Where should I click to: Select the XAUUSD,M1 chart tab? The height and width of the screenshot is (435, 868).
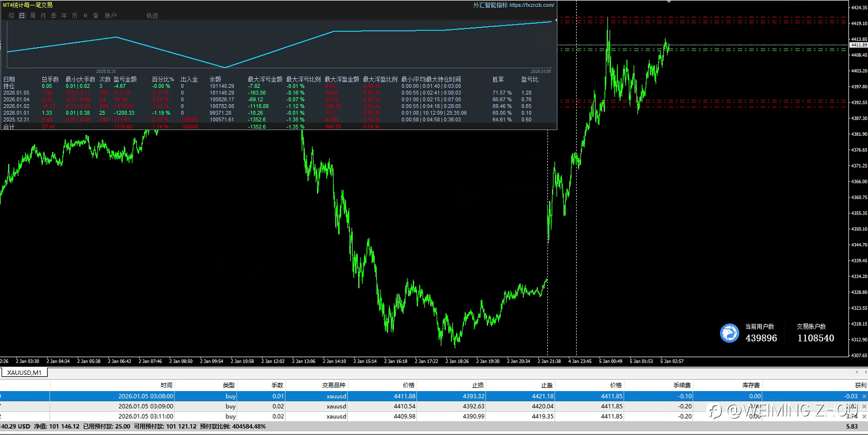(24, 373)
